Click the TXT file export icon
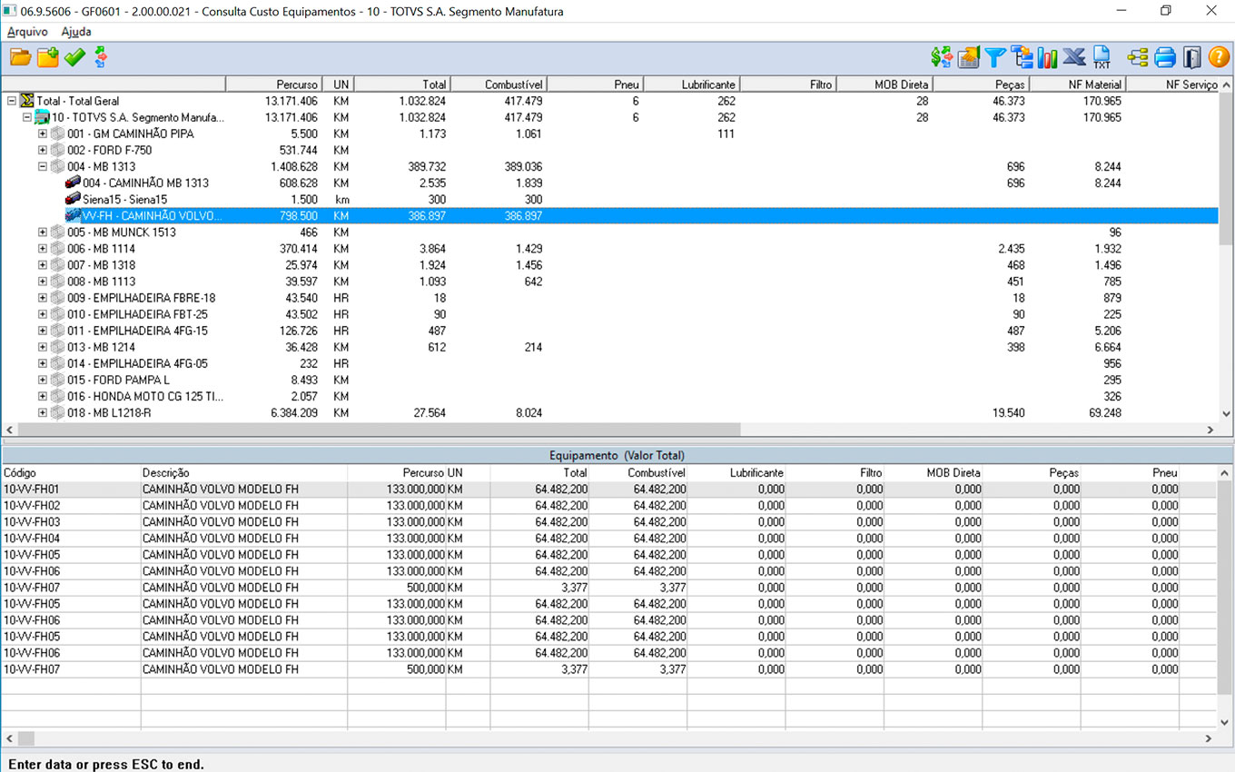This screenshot has width=1235, height=772. pos(1102,58)
